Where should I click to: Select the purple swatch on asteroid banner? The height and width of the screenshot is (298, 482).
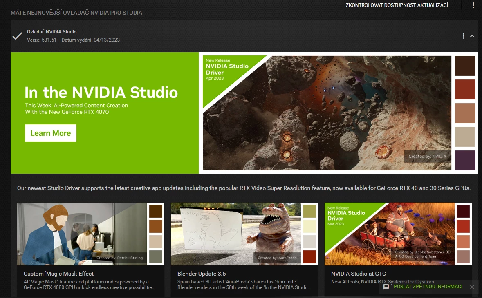point(465,160)
